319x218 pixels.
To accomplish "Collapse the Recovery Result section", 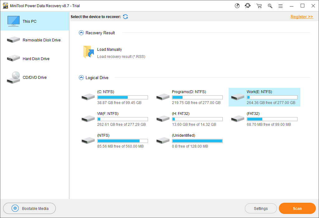I will 81,33.
